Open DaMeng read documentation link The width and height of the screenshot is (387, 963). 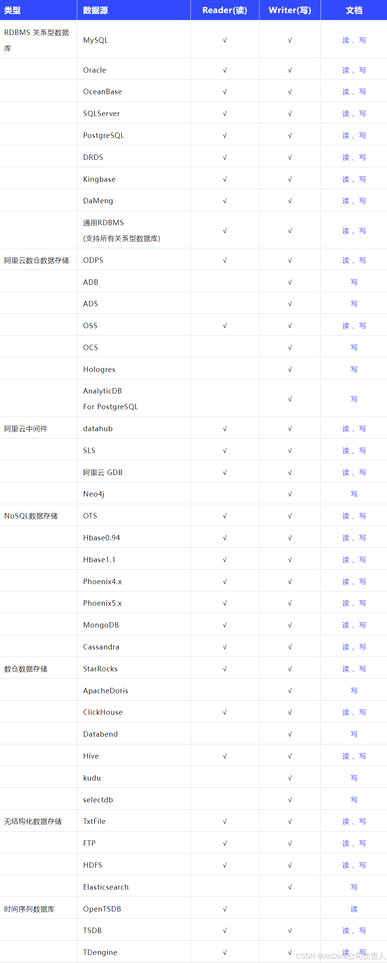pyautogui.click(x=346, y=201)
